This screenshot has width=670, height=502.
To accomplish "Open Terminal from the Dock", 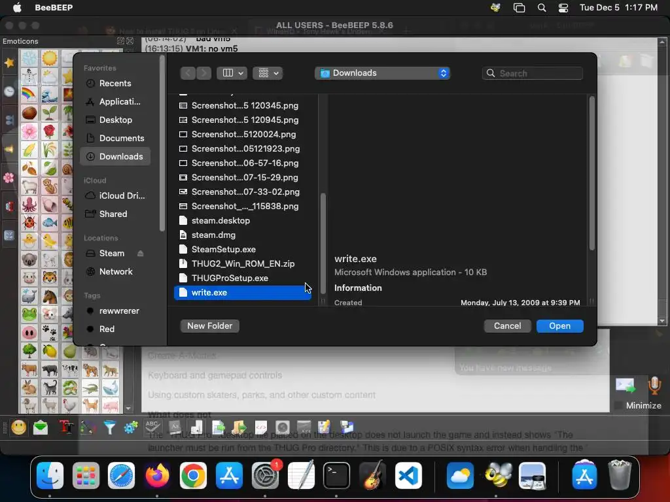I will (x=336, y=475).
